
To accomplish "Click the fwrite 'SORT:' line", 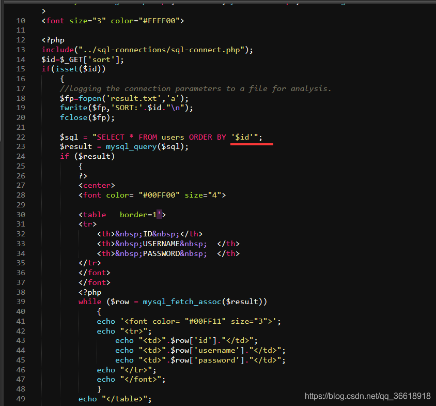I will (126, 108).
